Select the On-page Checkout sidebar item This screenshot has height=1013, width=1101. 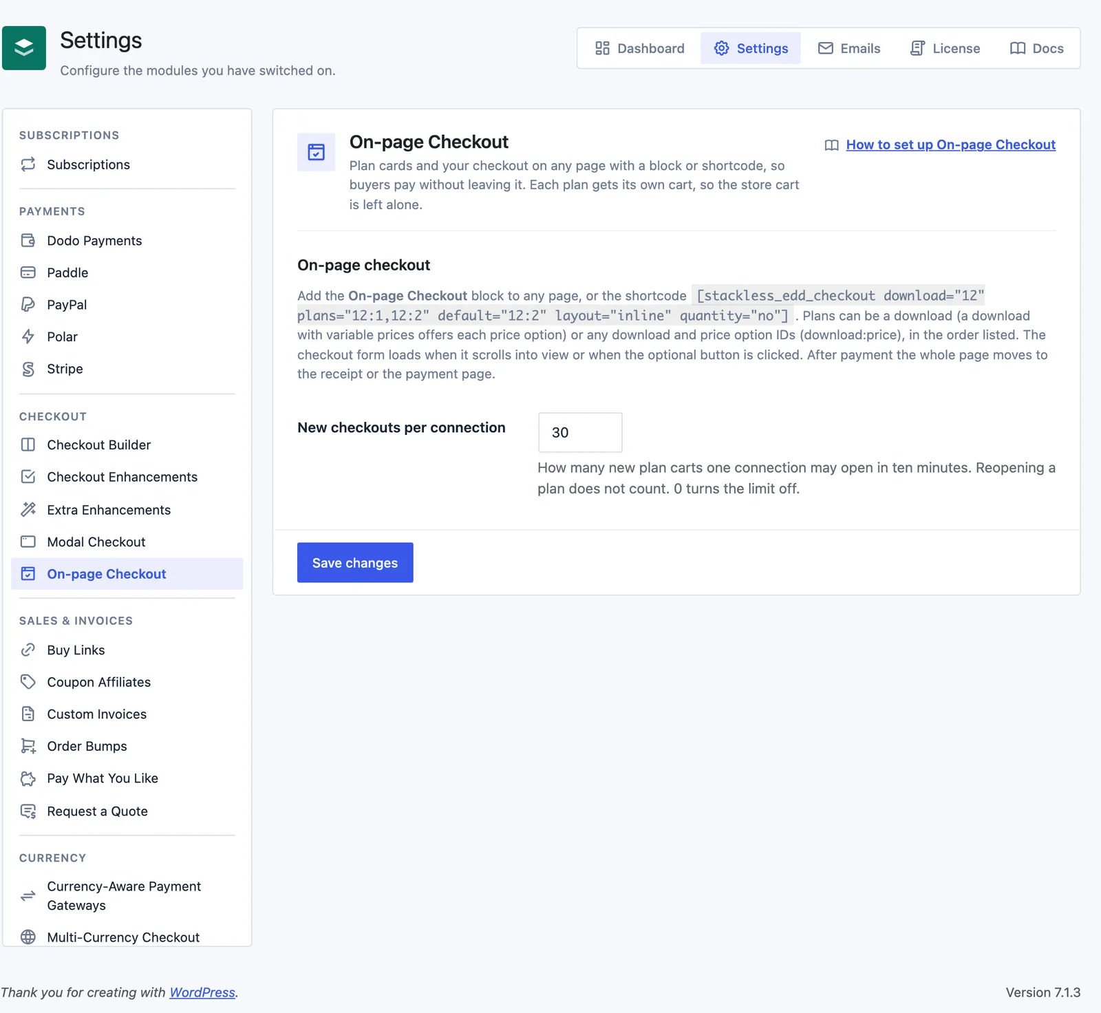127,574
